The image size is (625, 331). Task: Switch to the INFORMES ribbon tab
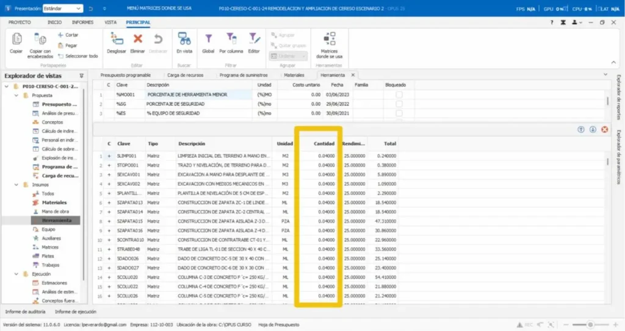[x=82, y=22]
